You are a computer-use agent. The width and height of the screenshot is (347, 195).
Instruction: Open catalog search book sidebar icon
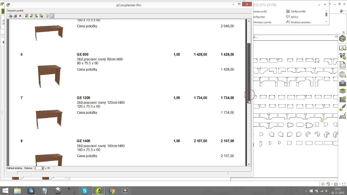click(343, 48)
